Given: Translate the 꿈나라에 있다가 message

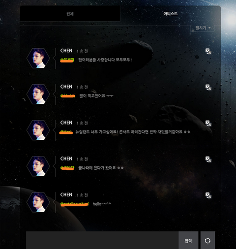Looking at the screenshot, I should [208, 159].
